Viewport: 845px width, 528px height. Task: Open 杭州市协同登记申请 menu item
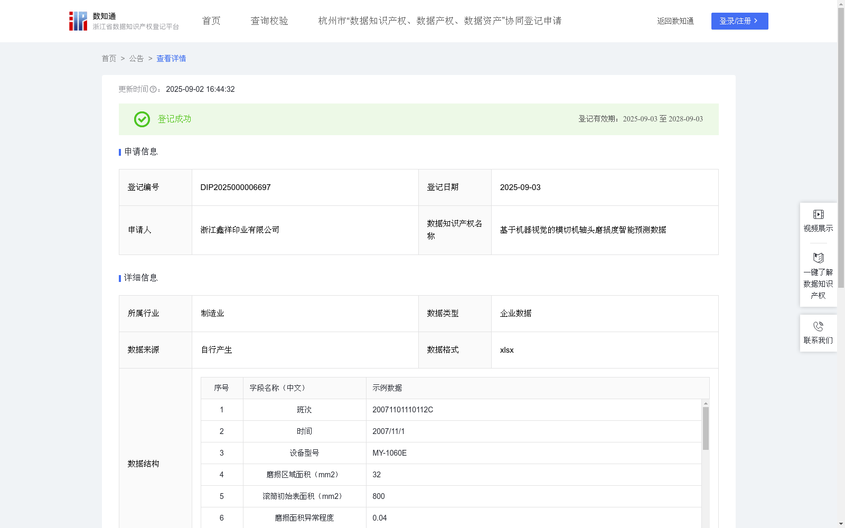pos(440,21)
